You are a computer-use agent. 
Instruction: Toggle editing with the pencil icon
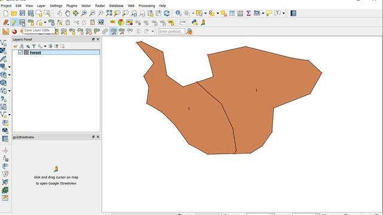click(14, 23)
